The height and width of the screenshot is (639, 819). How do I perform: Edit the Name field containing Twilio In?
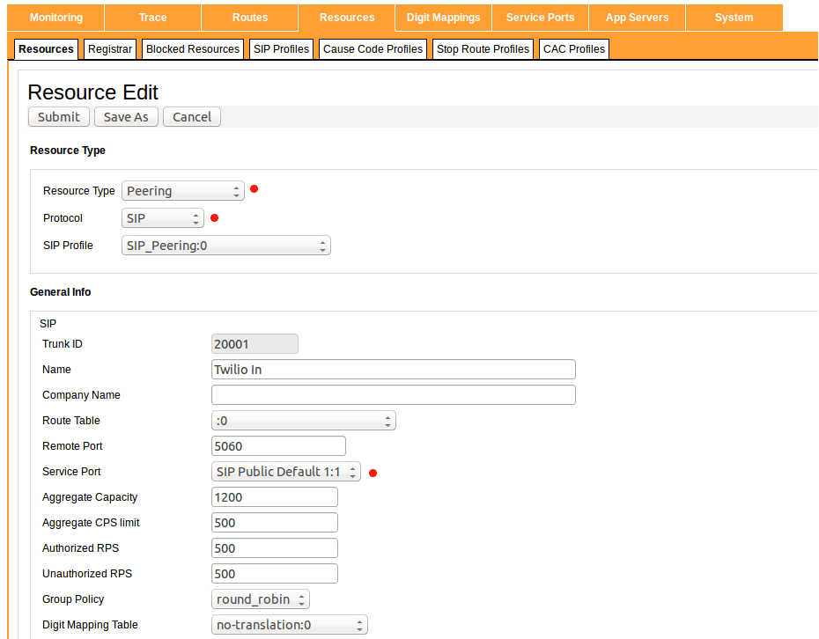pos(393,369)
